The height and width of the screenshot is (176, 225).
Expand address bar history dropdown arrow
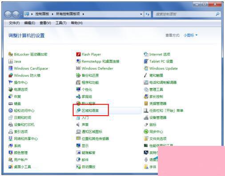click(x=141, y=14)
